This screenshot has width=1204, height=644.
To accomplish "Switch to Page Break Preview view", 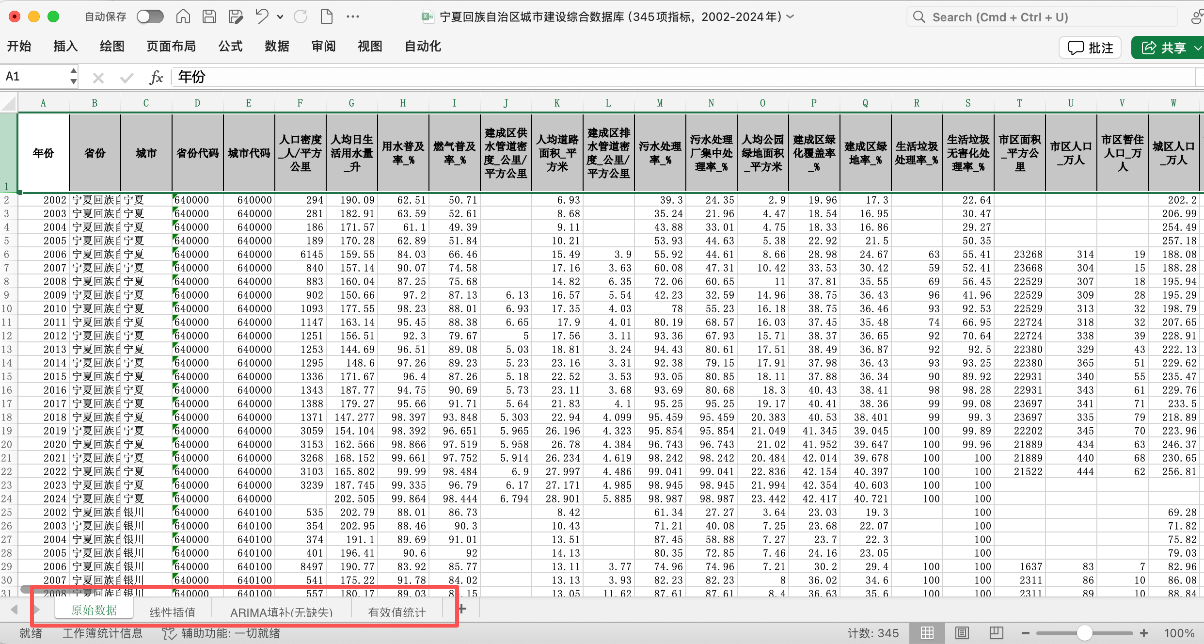I will pyautogui.click(x=997, y=633).
